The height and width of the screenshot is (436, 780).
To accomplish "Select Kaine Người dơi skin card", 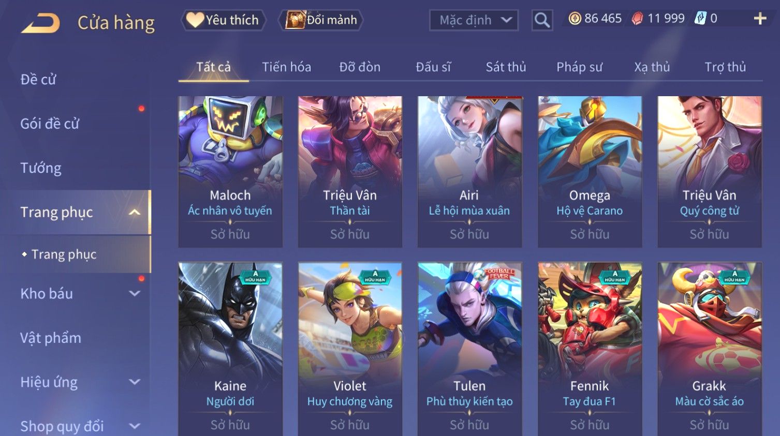I will coord(230,349).
